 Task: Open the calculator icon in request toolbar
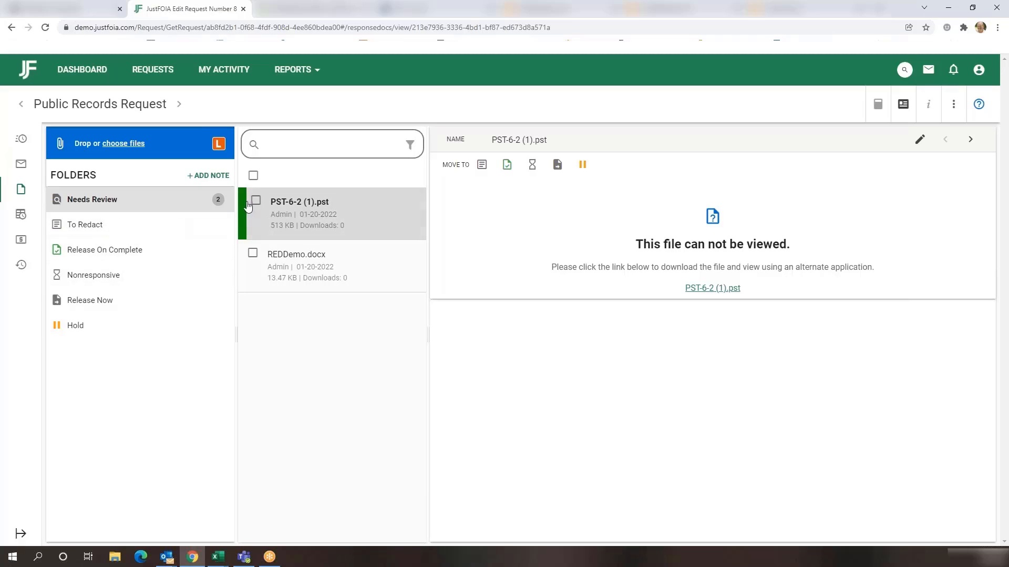(878, 104)
